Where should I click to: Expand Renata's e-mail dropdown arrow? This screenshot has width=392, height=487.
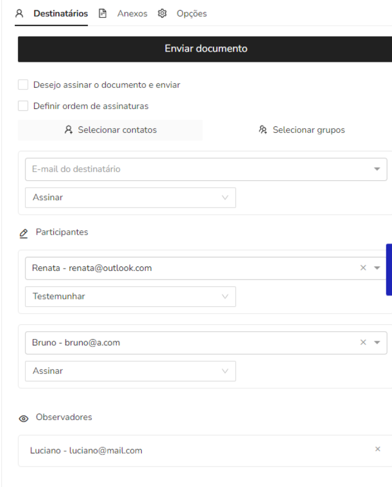point(377,268)
